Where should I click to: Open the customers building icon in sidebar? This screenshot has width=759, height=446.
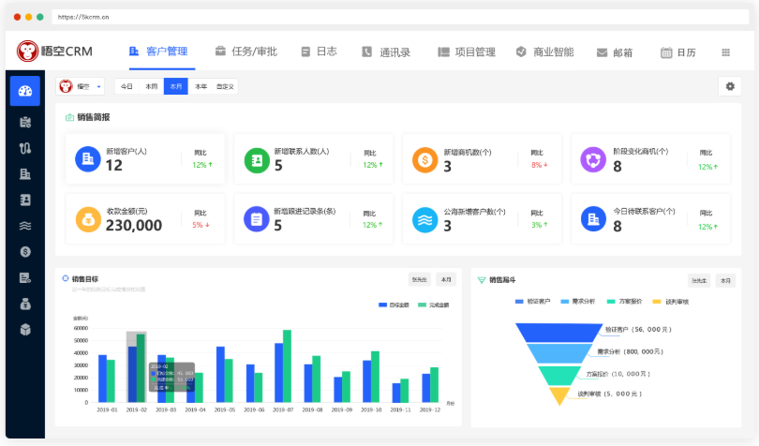click(x=25, y=174)
